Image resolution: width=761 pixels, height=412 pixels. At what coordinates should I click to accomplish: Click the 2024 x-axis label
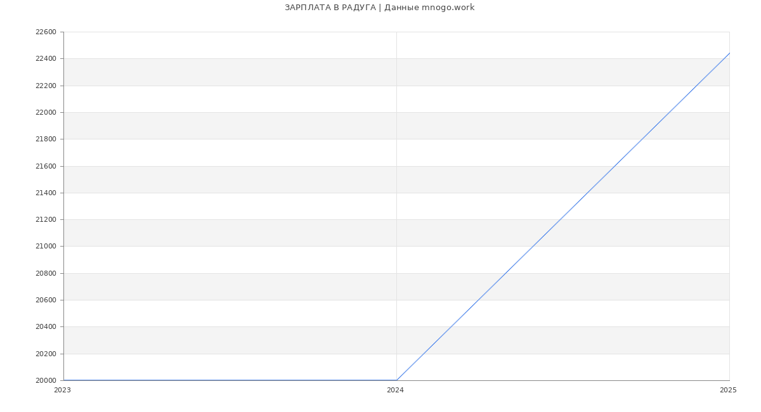(395, 390)
